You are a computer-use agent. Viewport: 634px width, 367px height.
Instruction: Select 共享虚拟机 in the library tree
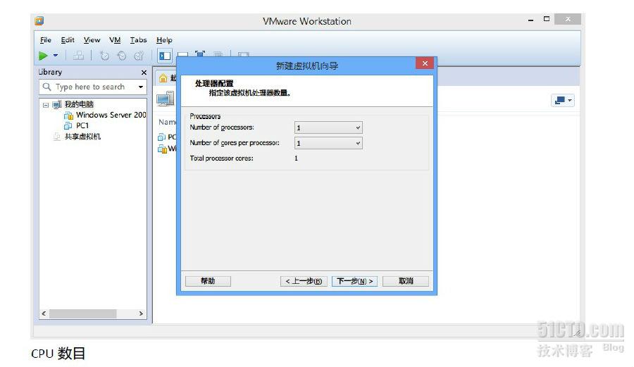[82, 137]
